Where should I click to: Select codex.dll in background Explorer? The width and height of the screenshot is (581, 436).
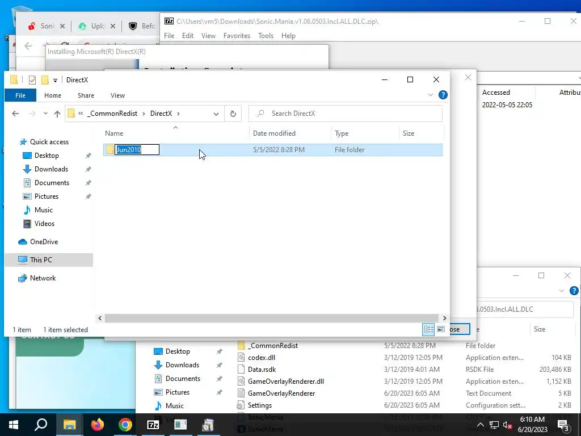[261, 358]
